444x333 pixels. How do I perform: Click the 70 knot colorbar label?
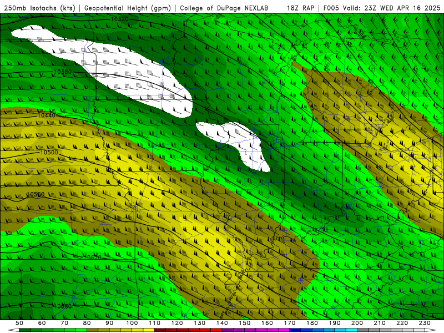pyautogui.click(x=64, y=323)
